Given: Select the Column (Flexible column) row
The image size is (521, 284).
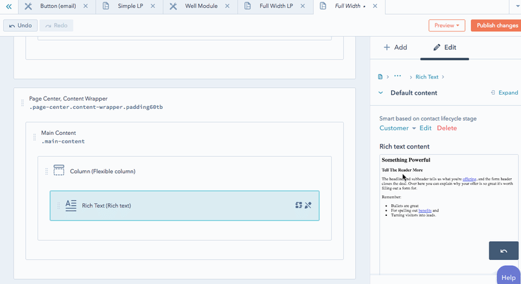Looking at the screenshot, I should (184, 171).
